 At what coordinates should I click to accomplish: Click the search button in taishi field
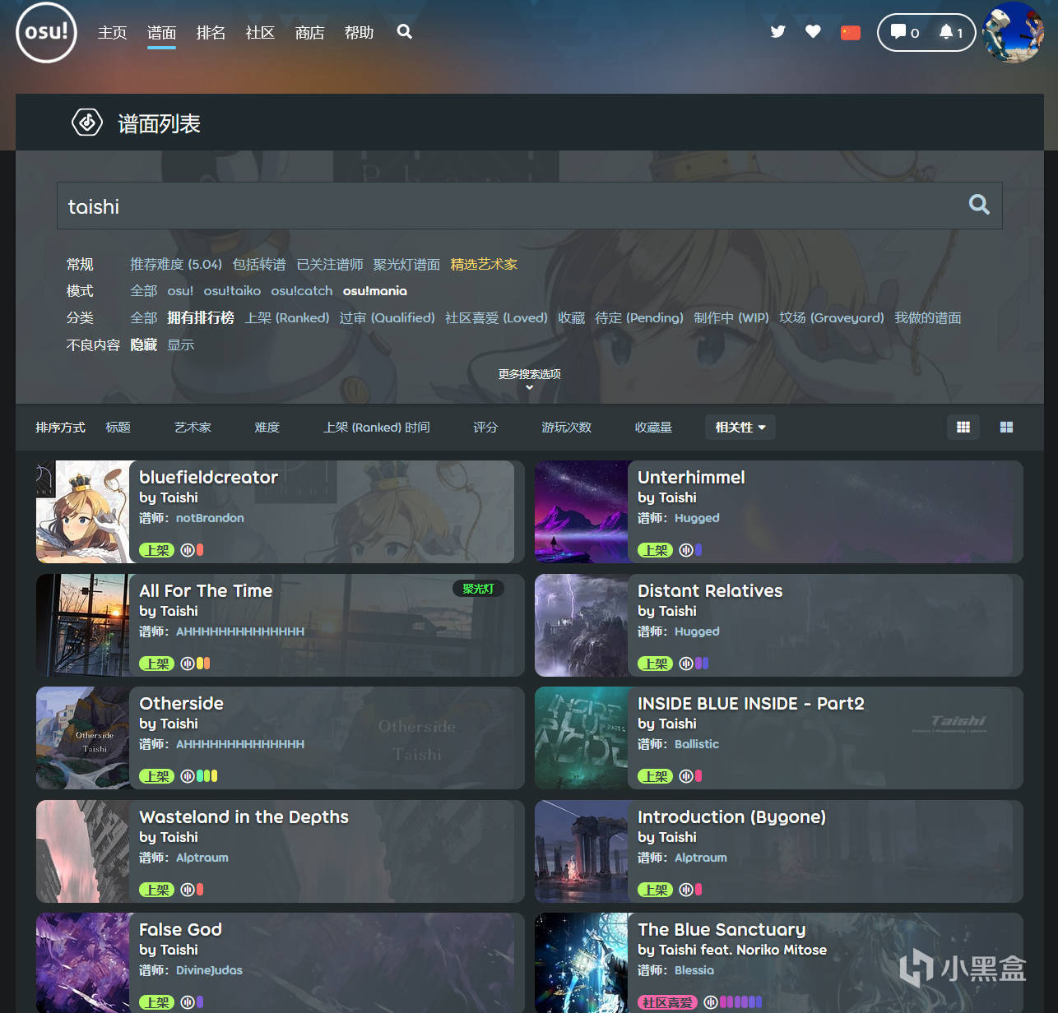click(x=979, y=205)
